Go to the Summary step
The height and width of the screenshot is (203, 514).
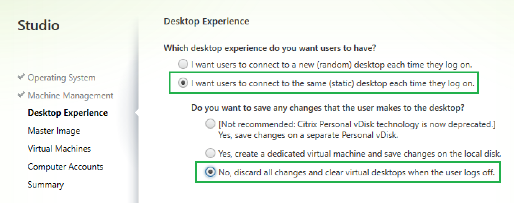[x=46, y=185]
